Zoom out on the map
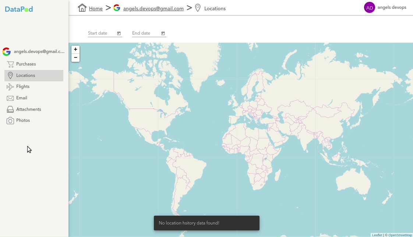 click(x=75, y=57)
